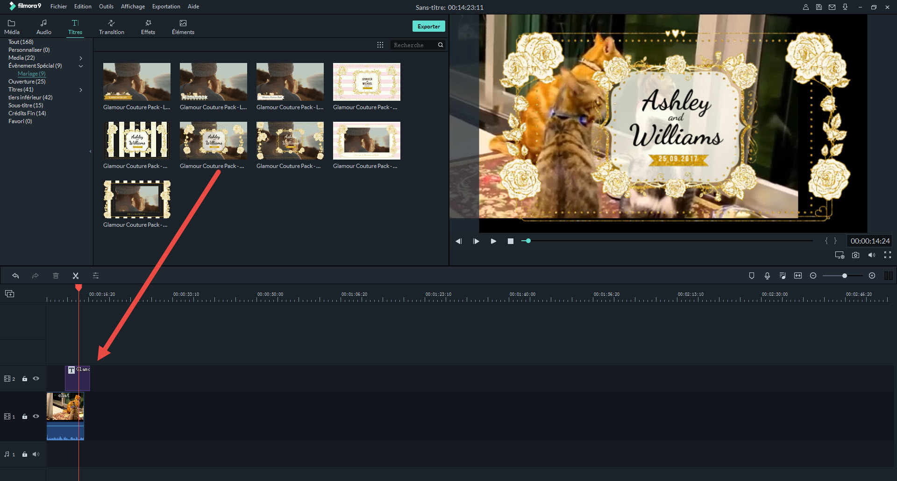Image resolution: width=897 pixels, height=481 pixels.
Task: Select the chat video clip on timeline
Action: (65, 416)
